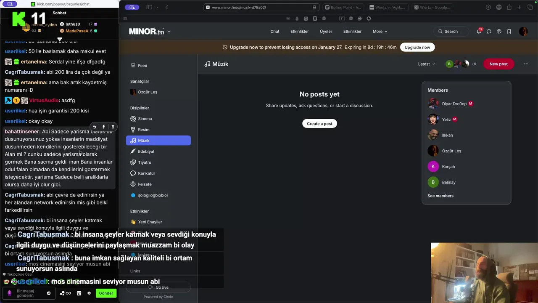Click the Search field in Minor.fm header
This screenshot has width=538, height=303.
point(451,32)
